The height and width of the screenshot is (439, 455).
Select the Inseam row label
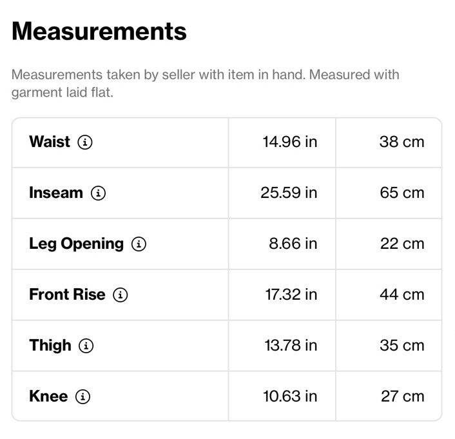tap(56, 193)
